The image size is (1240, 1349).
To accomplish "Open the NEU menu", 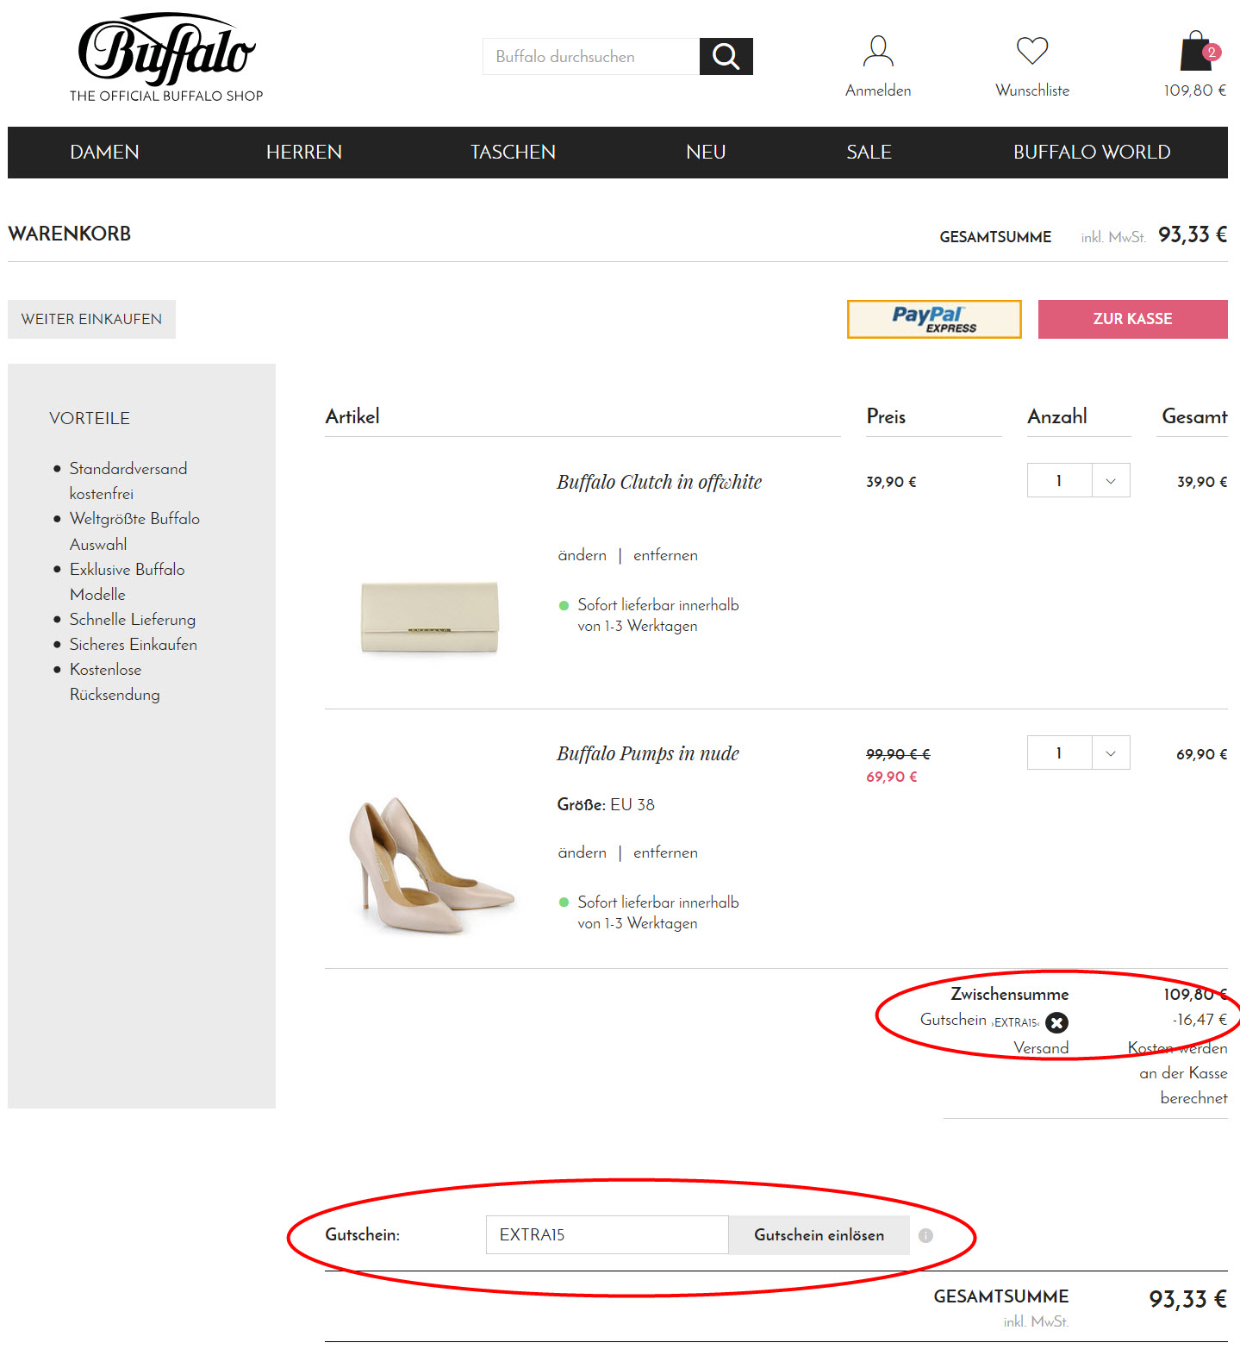I will [x=706, y=152].
